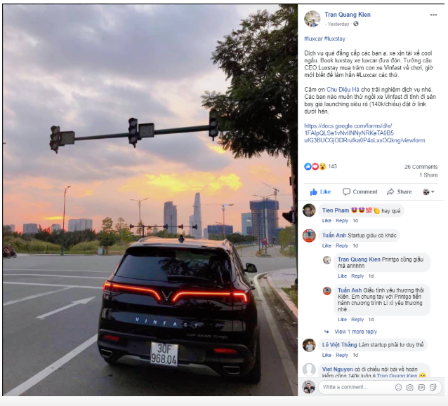Show the 26 Comments list
This screenshot has height=406, width=448.
(x=421, y=167)
